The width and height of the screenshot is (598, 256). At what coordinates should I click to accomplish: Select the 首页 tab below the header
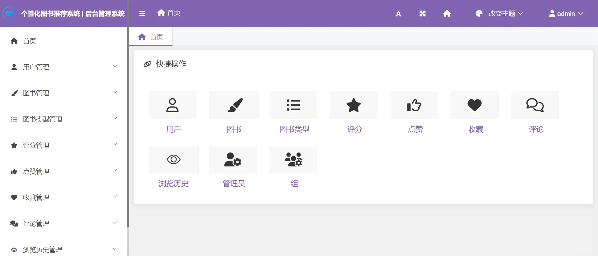click(x=151, y=37)
